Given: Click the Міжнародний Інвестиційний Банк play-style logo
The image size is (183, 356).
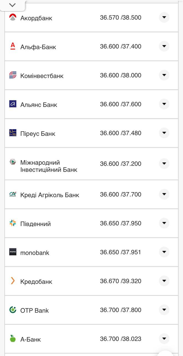Looking at the screenshot, I should tap(12, 162).
